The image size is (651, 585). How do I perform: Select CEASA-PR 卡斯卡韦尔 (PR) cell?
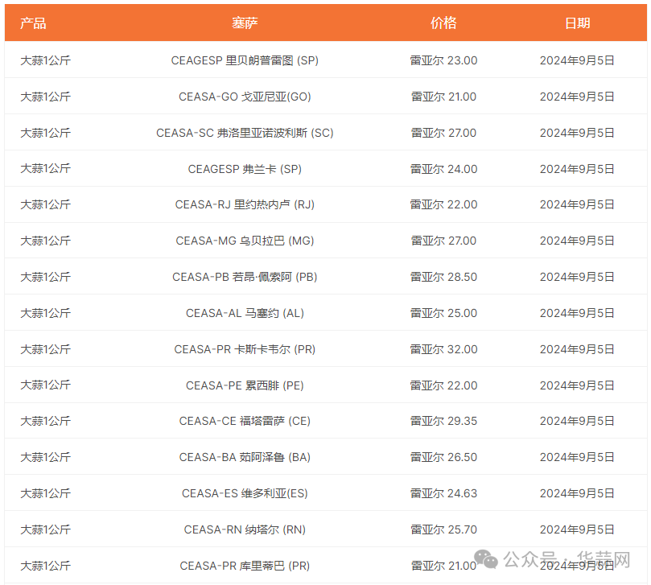[x=245, y=349]
